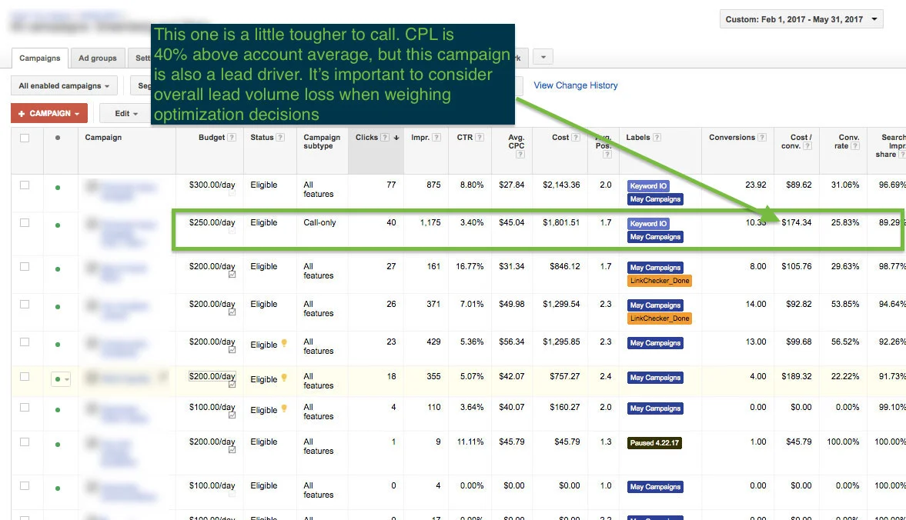Viewport: 906px width, 520px height.
Task: Click the red + CAMPAIGN button
Action: (x=49, y=112)
